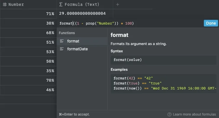Image resolution: width=219 pixels, height=118 pixels.
Task: Click the Functions section heading
Action: [x=67, y=33]
